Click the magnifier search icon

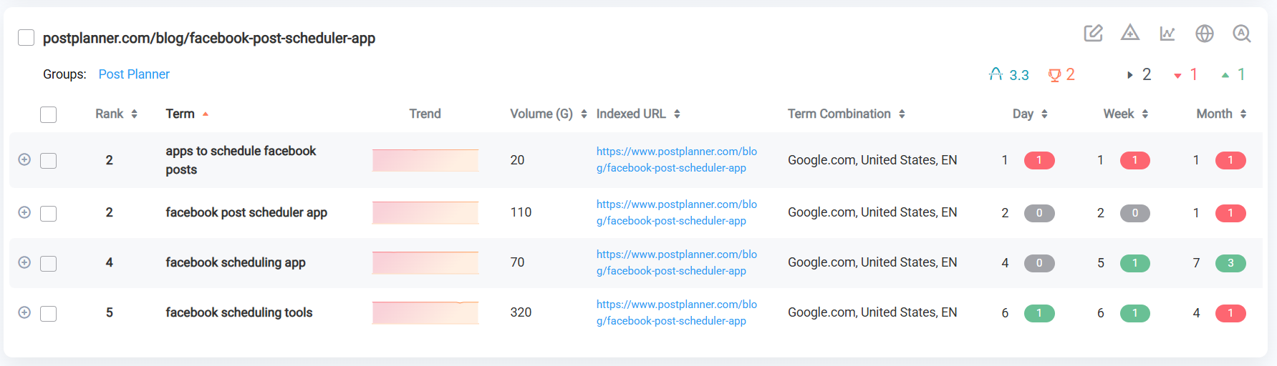pos(1242,33)
